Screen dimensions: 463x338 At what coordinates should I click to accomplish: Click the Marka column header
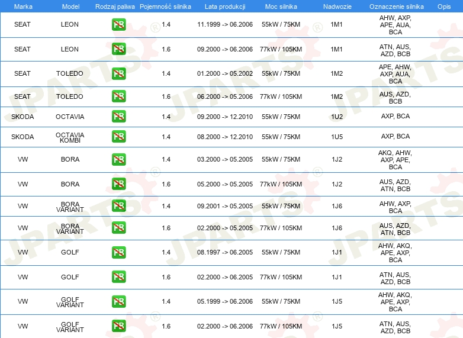(23, 7)
